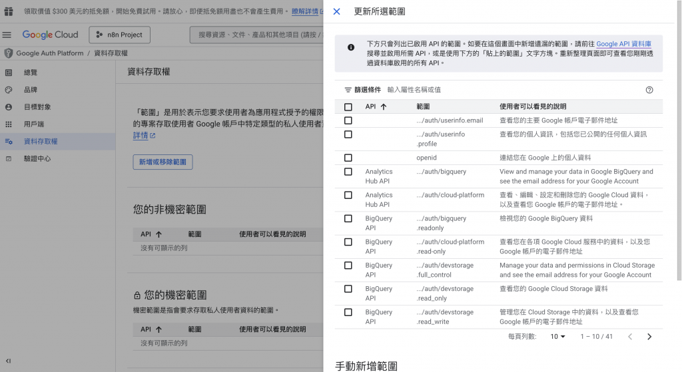Open the n8n Project selector

[x=120, y=35]
